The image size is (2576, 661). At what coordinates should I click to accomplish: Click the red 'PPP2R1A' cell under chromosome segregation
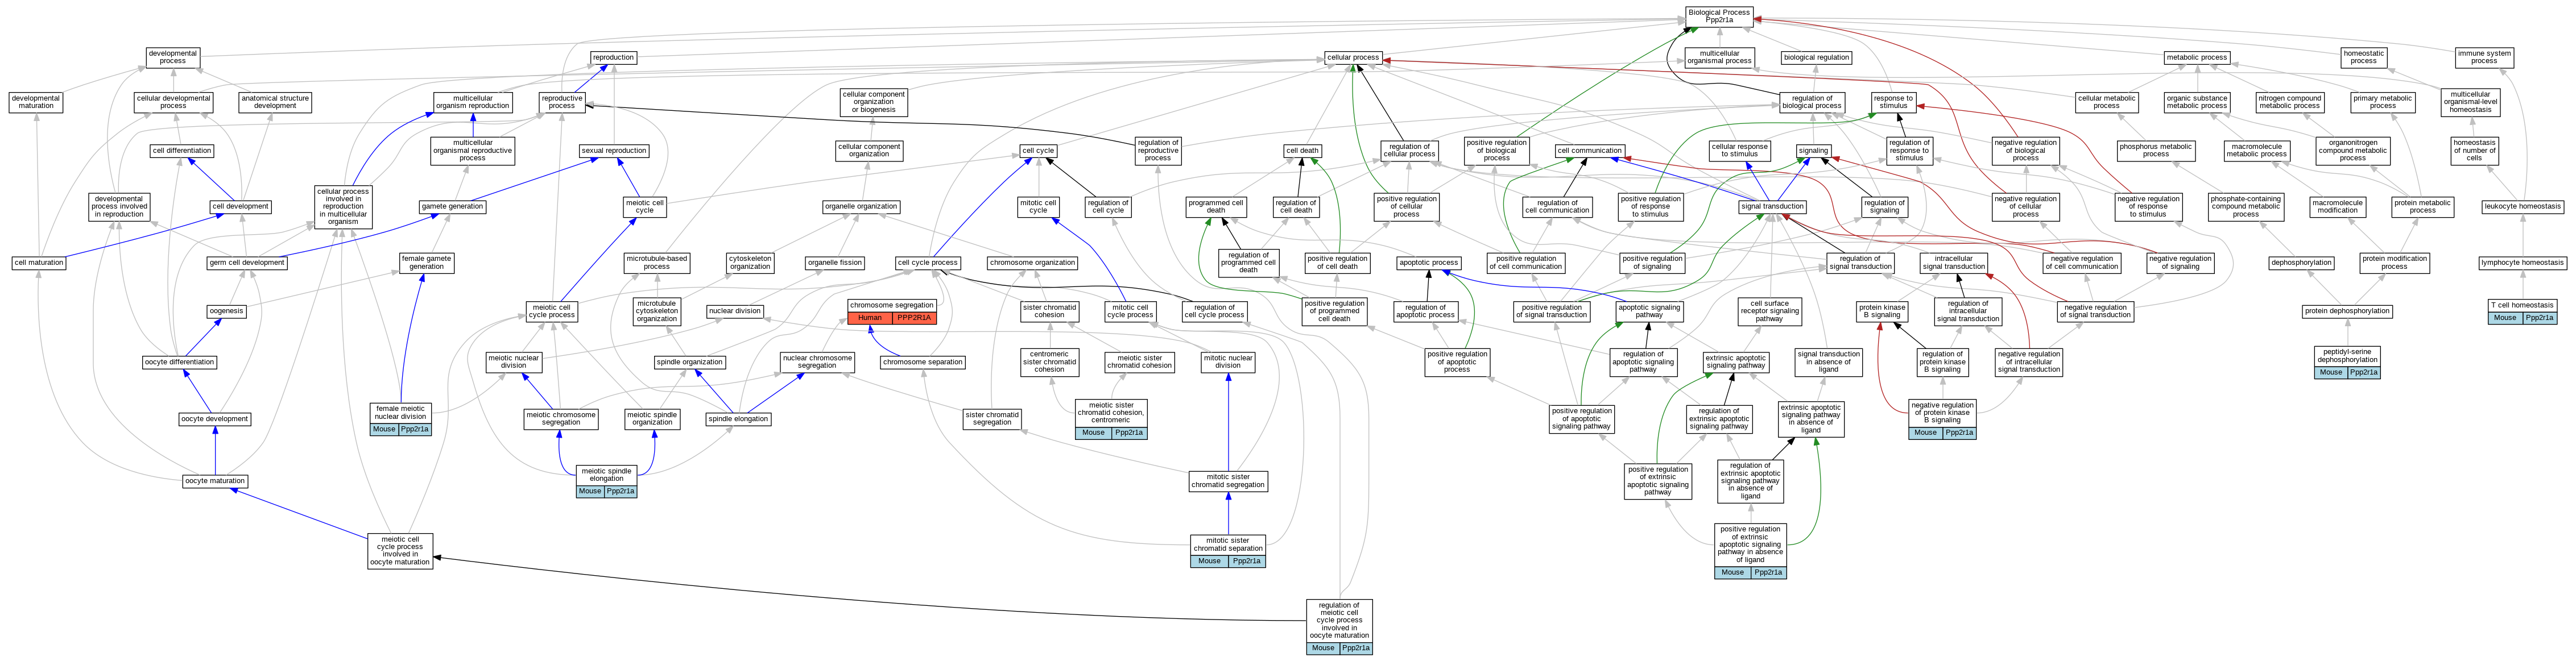click(x=914, y=318)
